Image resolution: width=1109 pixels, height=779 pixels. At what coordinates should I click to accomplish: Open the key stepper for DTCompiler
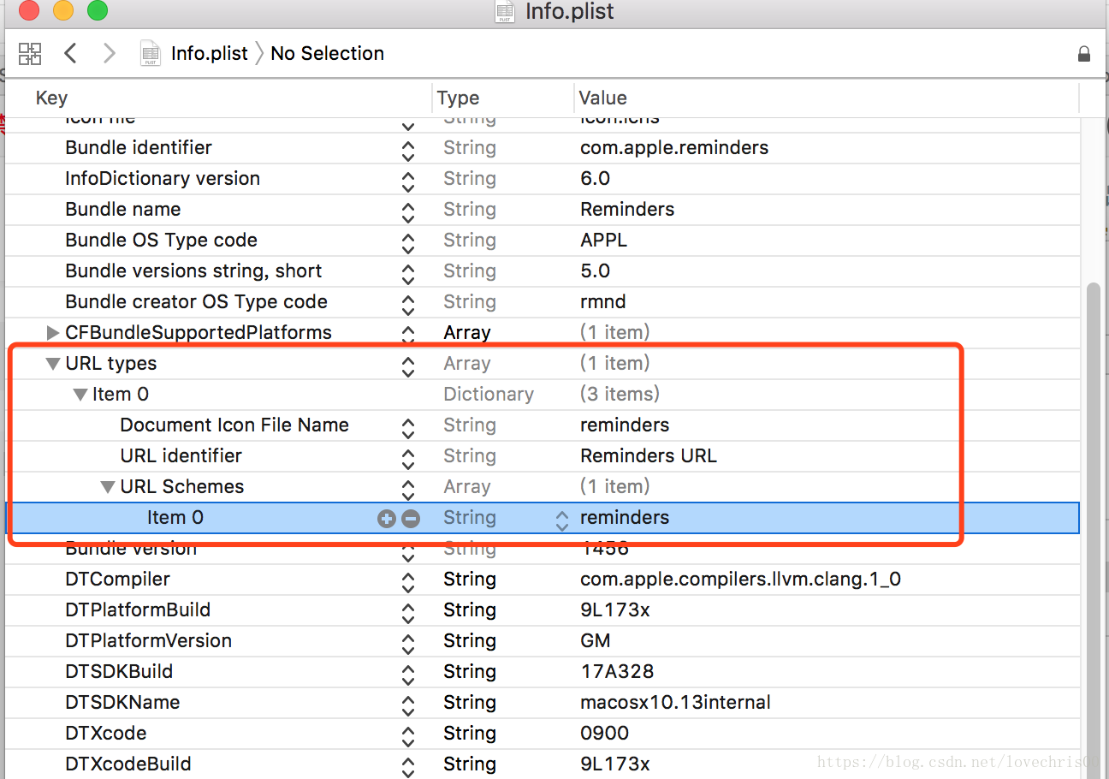pyautogui.click(x=408, y=582)
